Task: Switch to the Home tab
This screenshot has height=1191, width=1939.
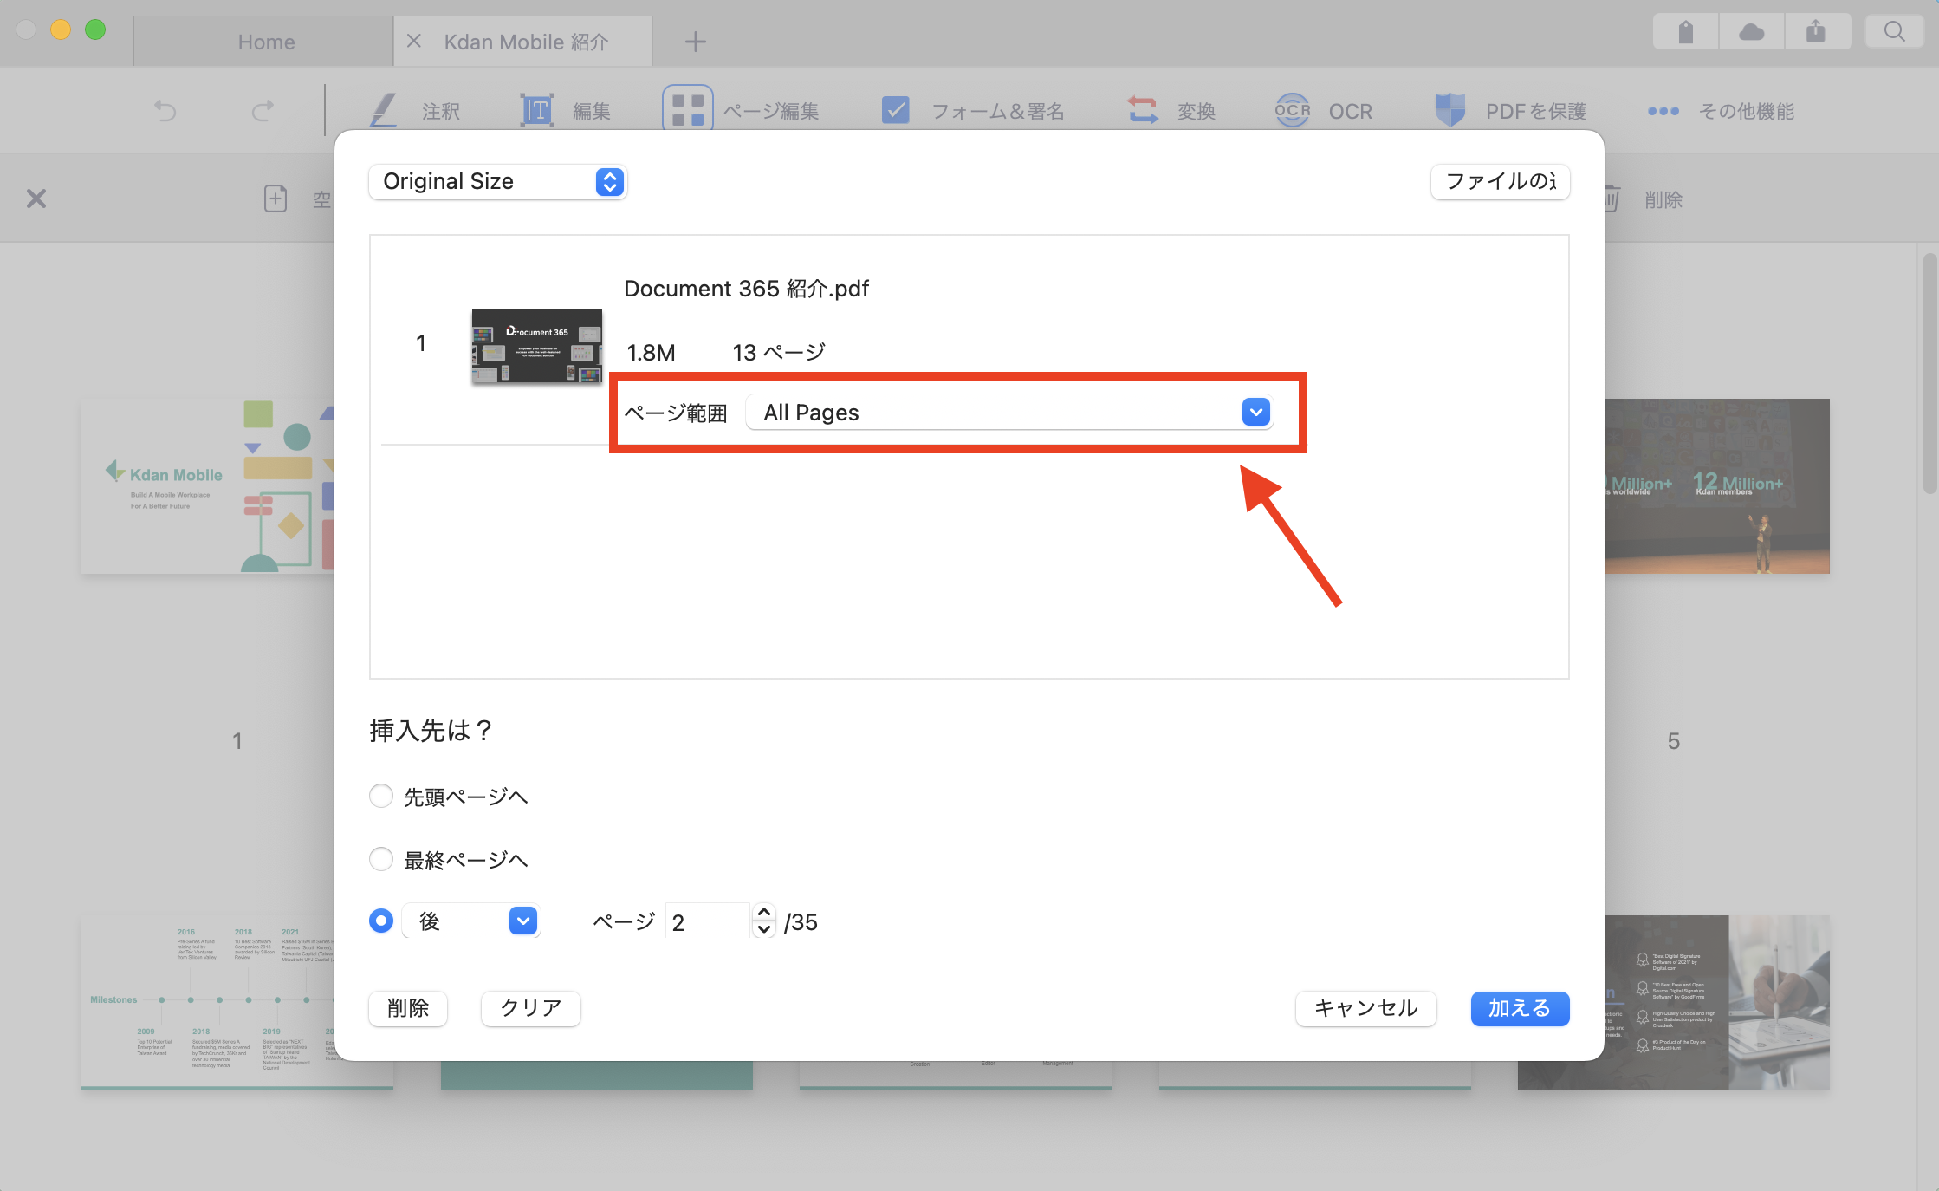Action: pos(264,42)
